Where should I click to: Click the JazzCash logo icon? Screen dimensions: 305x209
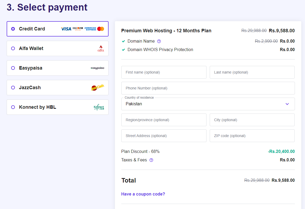point(97,88)
